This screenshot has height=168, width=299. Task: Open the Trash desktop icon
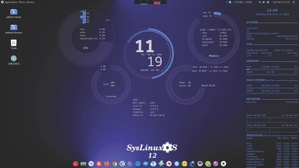click(x=14, y=44)
